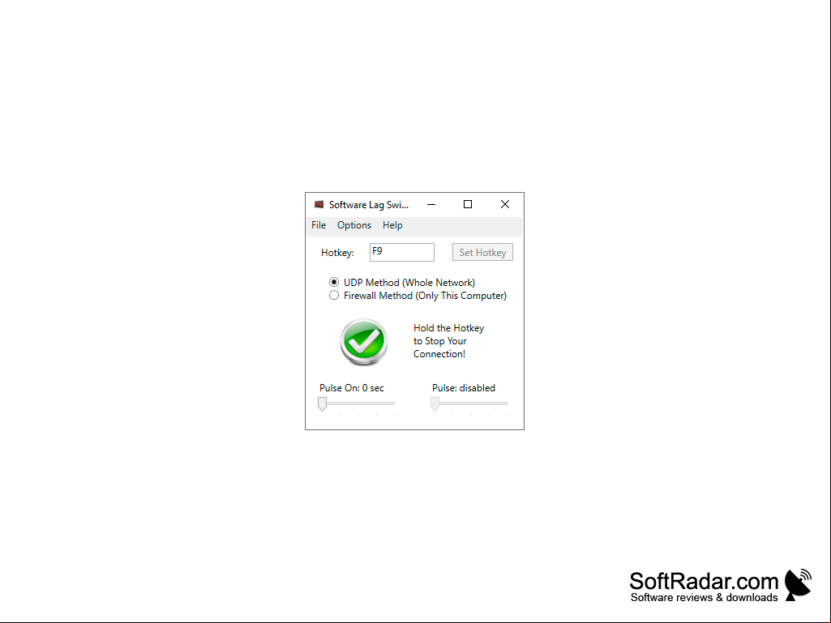This screenshot has height=623, width=831.
Task: Click the Pulse disabled slider thumb
Action: (x=435, y=403)
